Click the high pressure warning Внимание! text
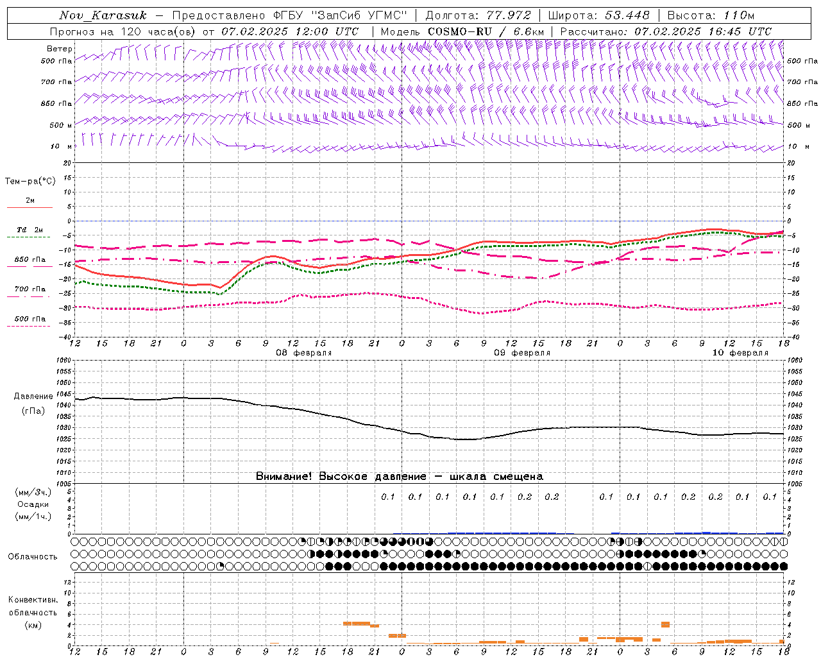 pos(400,476)
